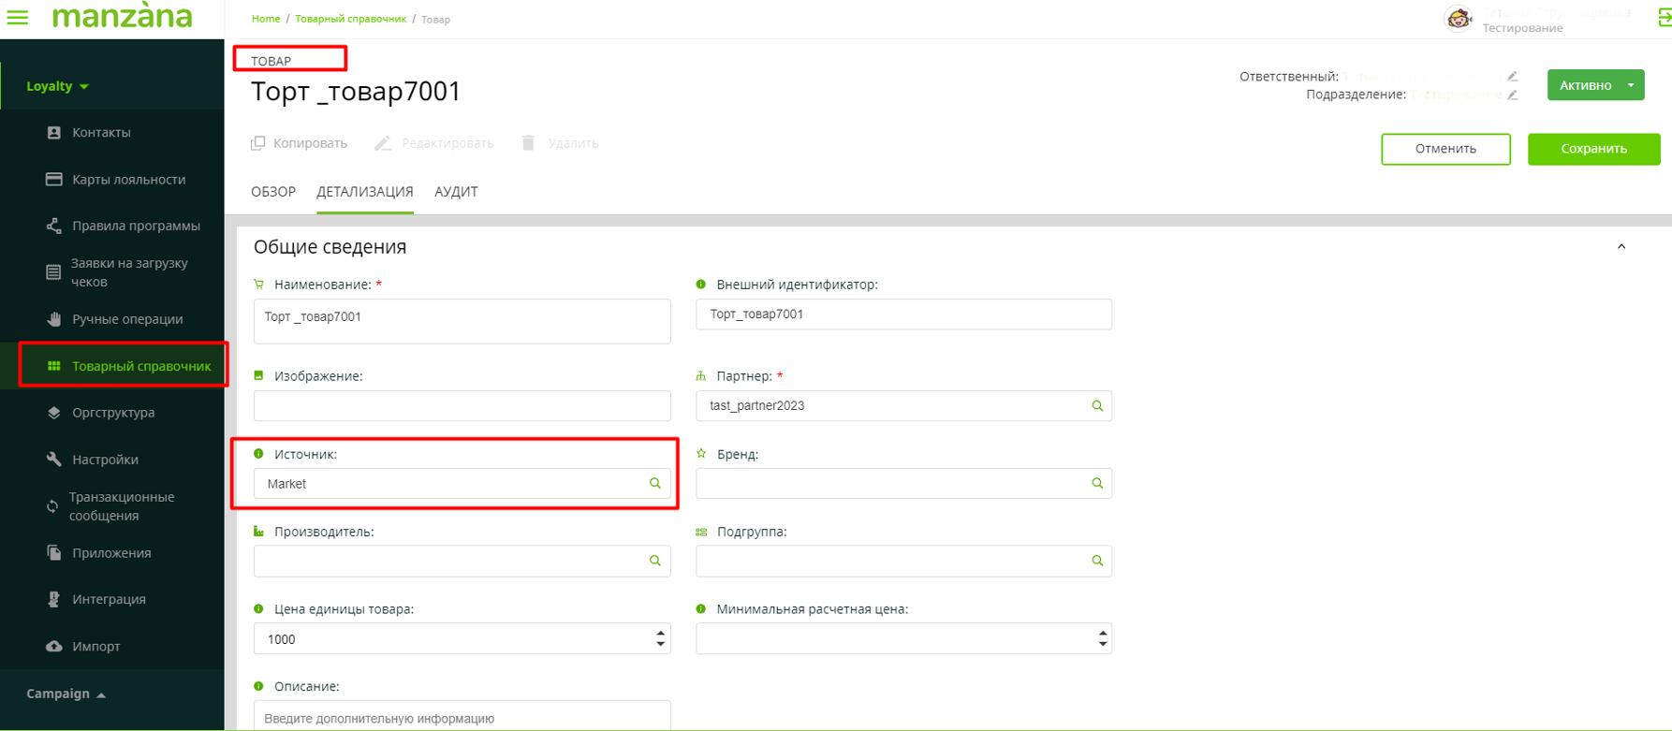Click the Наименование input field
The height and width of the screenshot is (731, 1672).
[x=462, y=321]
